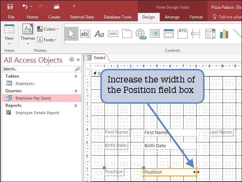Click the Save icon in the Quick Access Toolbar
Viewport: 242px width, 182px height.
coord(10,7)
